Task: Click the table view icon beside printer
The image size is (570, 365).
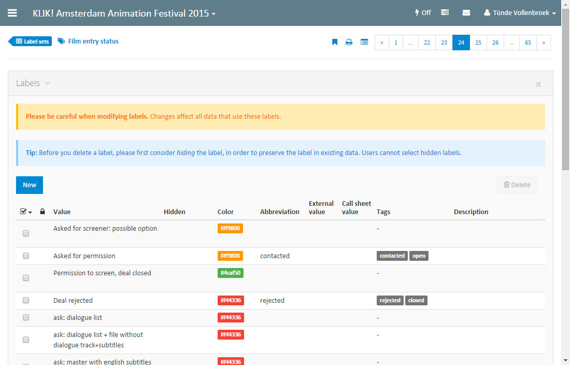Action: (364, 42)
